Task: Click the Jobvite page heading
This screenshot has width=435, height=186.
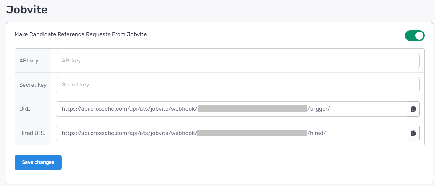Action: [x=27, y=10]
